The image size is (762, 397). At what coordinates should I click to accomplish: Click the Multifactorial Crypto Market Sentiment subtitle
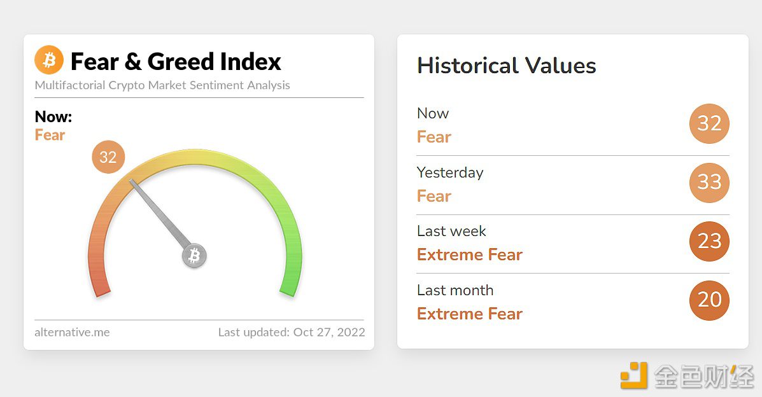162,85
